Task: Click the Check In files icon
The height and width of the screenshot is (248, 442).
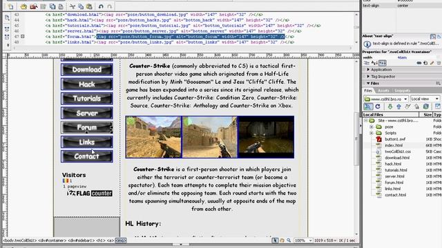Action: tap(416, 107)
